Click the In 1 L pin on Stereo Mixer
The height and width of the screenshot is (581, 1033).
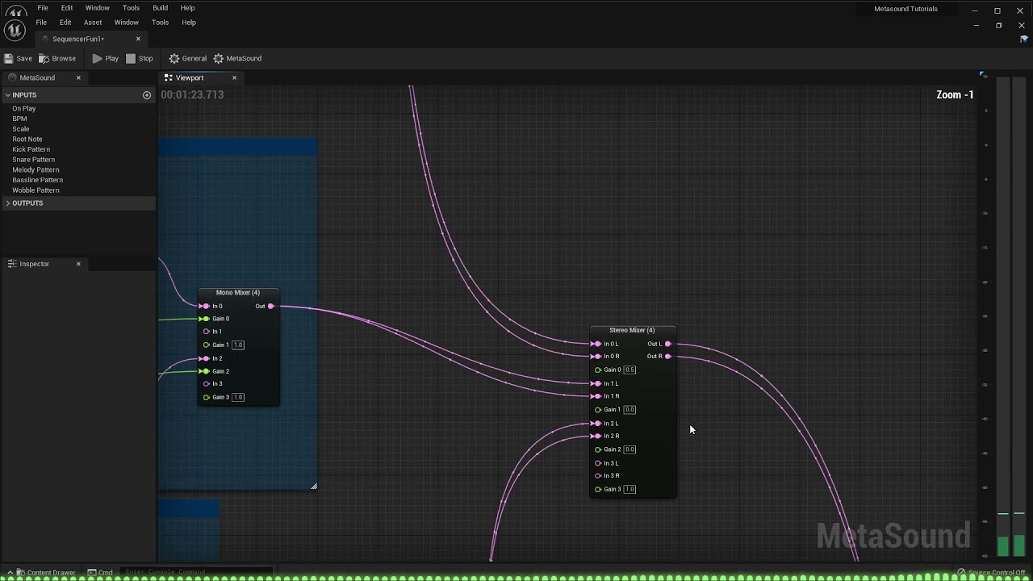[x=597, y=383]
